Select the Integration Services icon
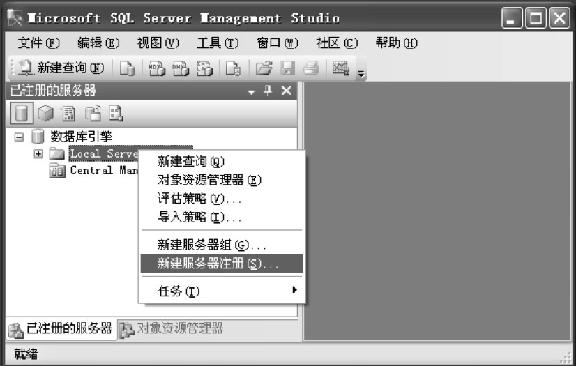The width and height of the screenshot is (576, 366). [116, 113]
